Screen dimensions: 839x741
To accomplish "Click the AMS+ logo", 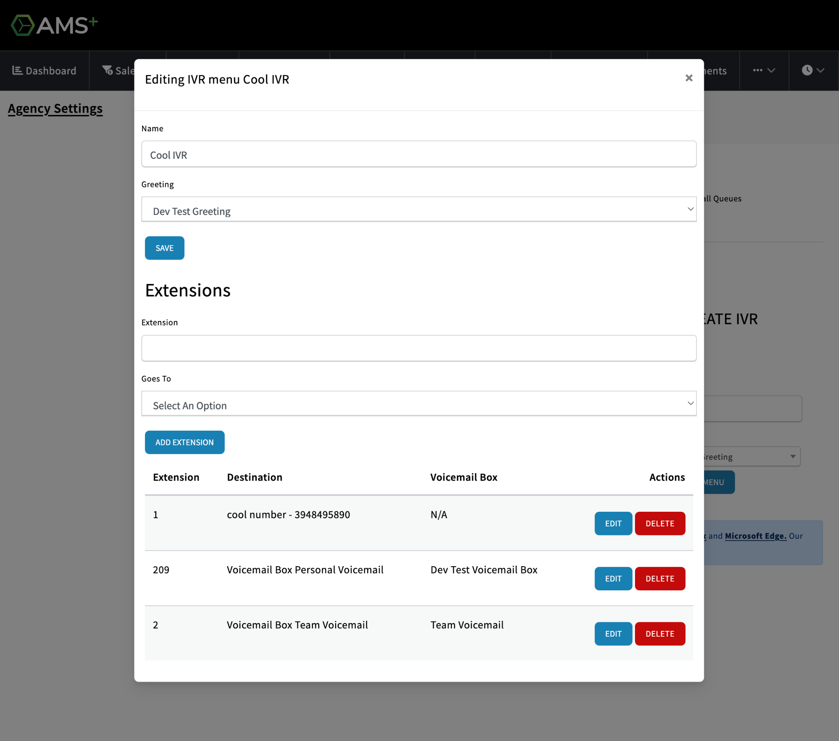I will [54, 25].
